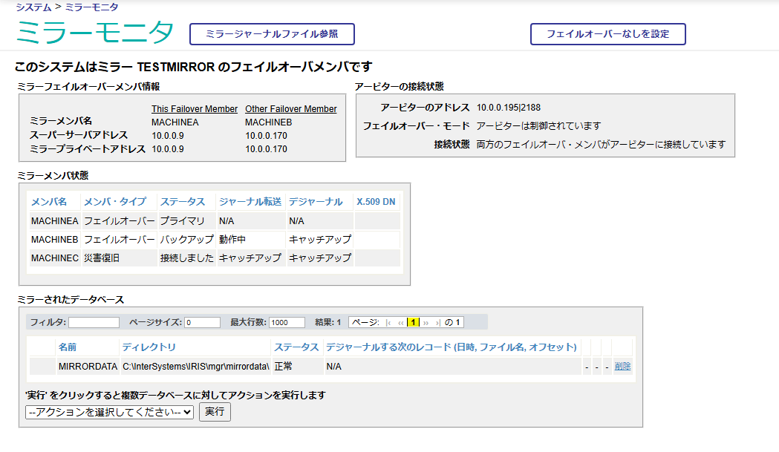
Task: Click ステータス header in database table
Action: coord(296,347)
